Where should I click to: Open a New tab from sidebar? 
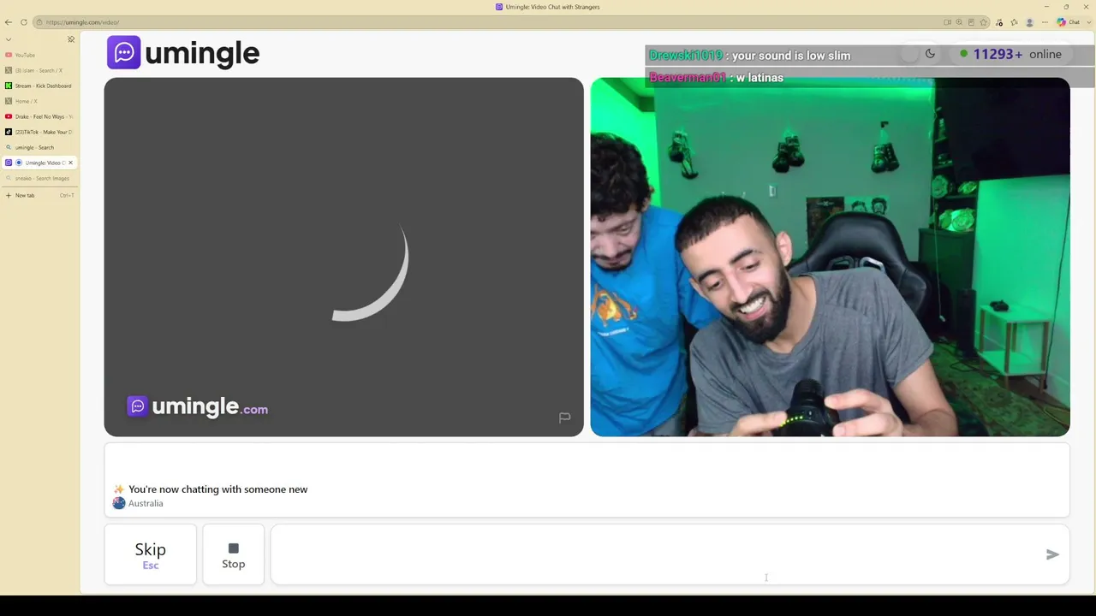click(39, 195)
